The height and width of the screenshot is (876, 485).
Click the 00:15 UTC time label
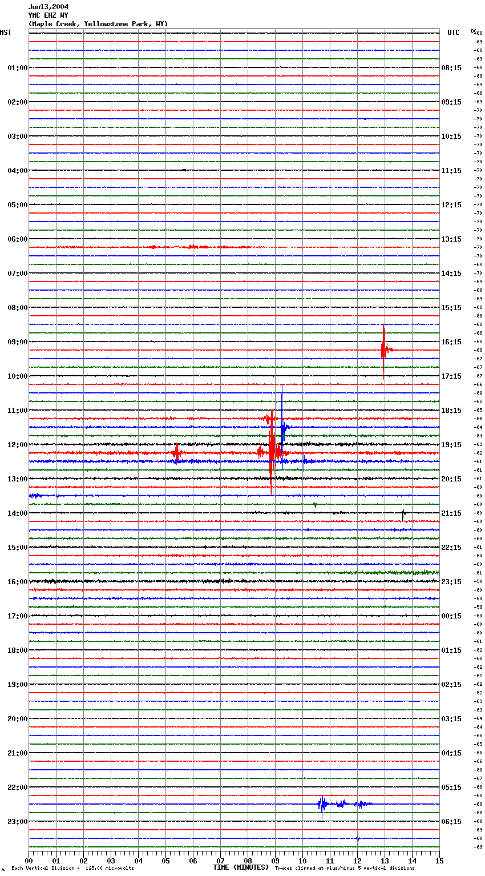[x=451, y=616]
